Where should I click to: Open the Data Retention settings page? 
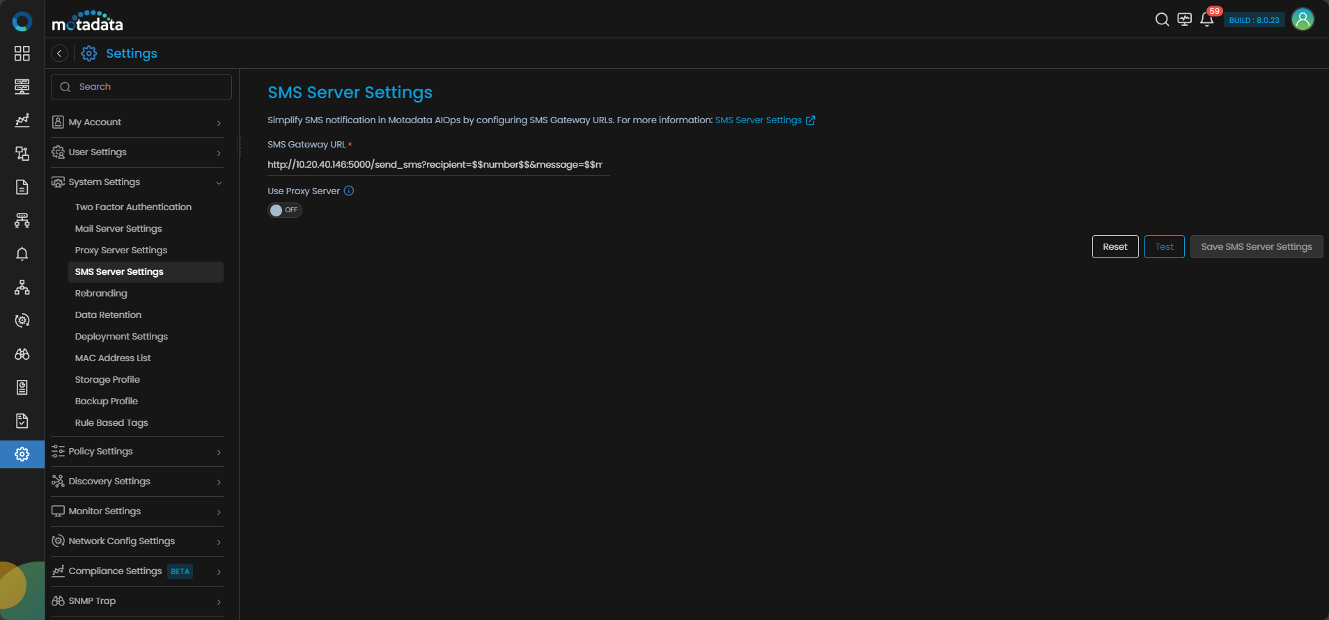coord(108,315)
